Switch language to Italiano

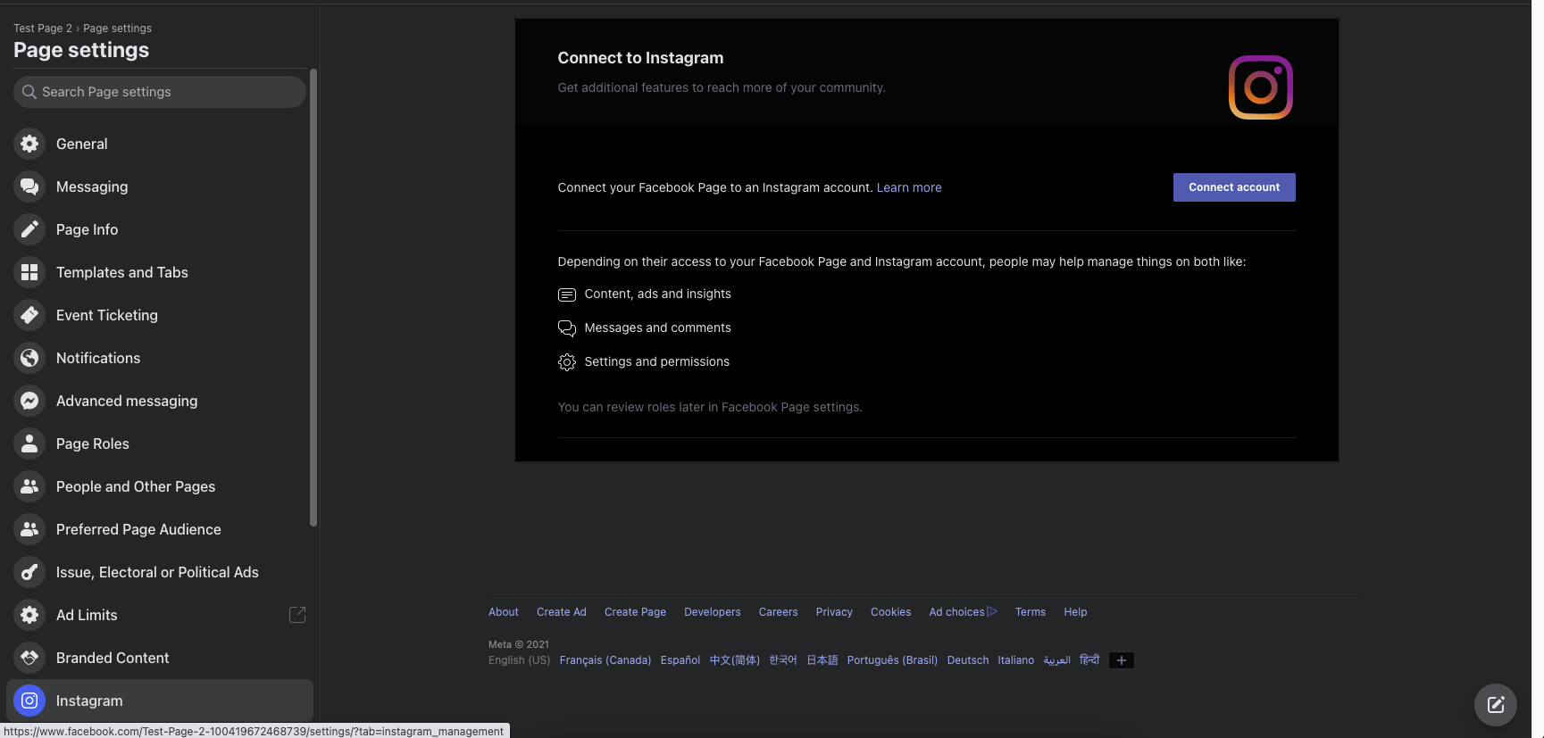[1016, 660]
